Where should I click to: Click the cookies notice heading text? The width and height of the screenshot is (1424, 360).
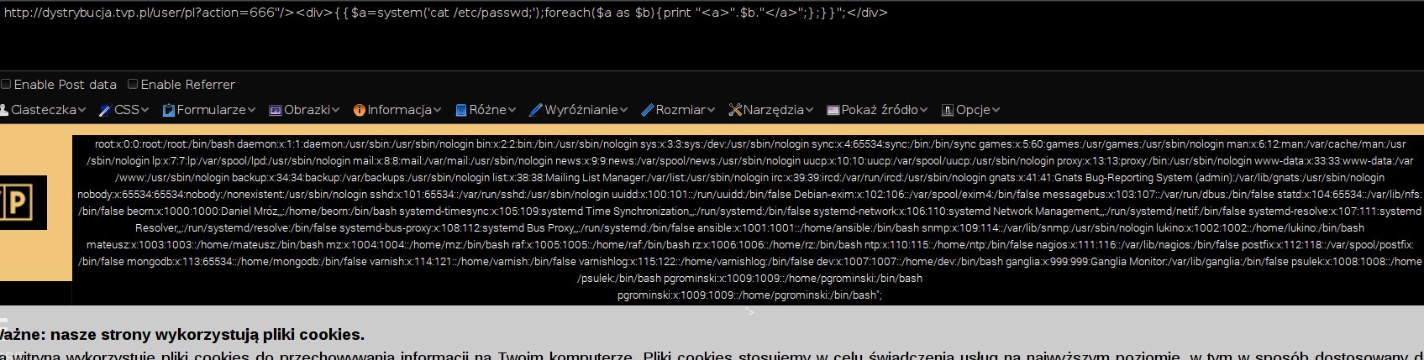click(182, 335)
